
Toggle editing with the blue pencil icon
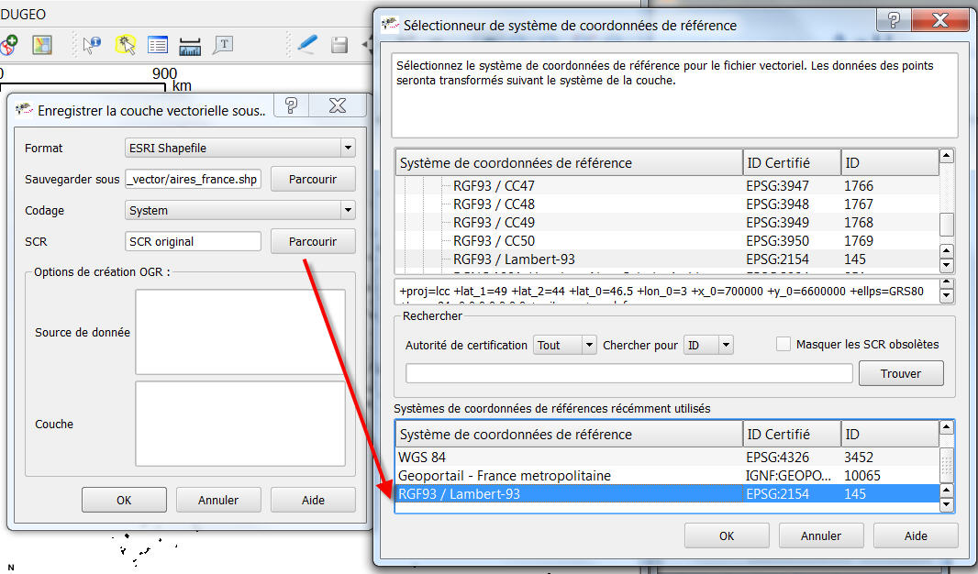coord(306,44)
